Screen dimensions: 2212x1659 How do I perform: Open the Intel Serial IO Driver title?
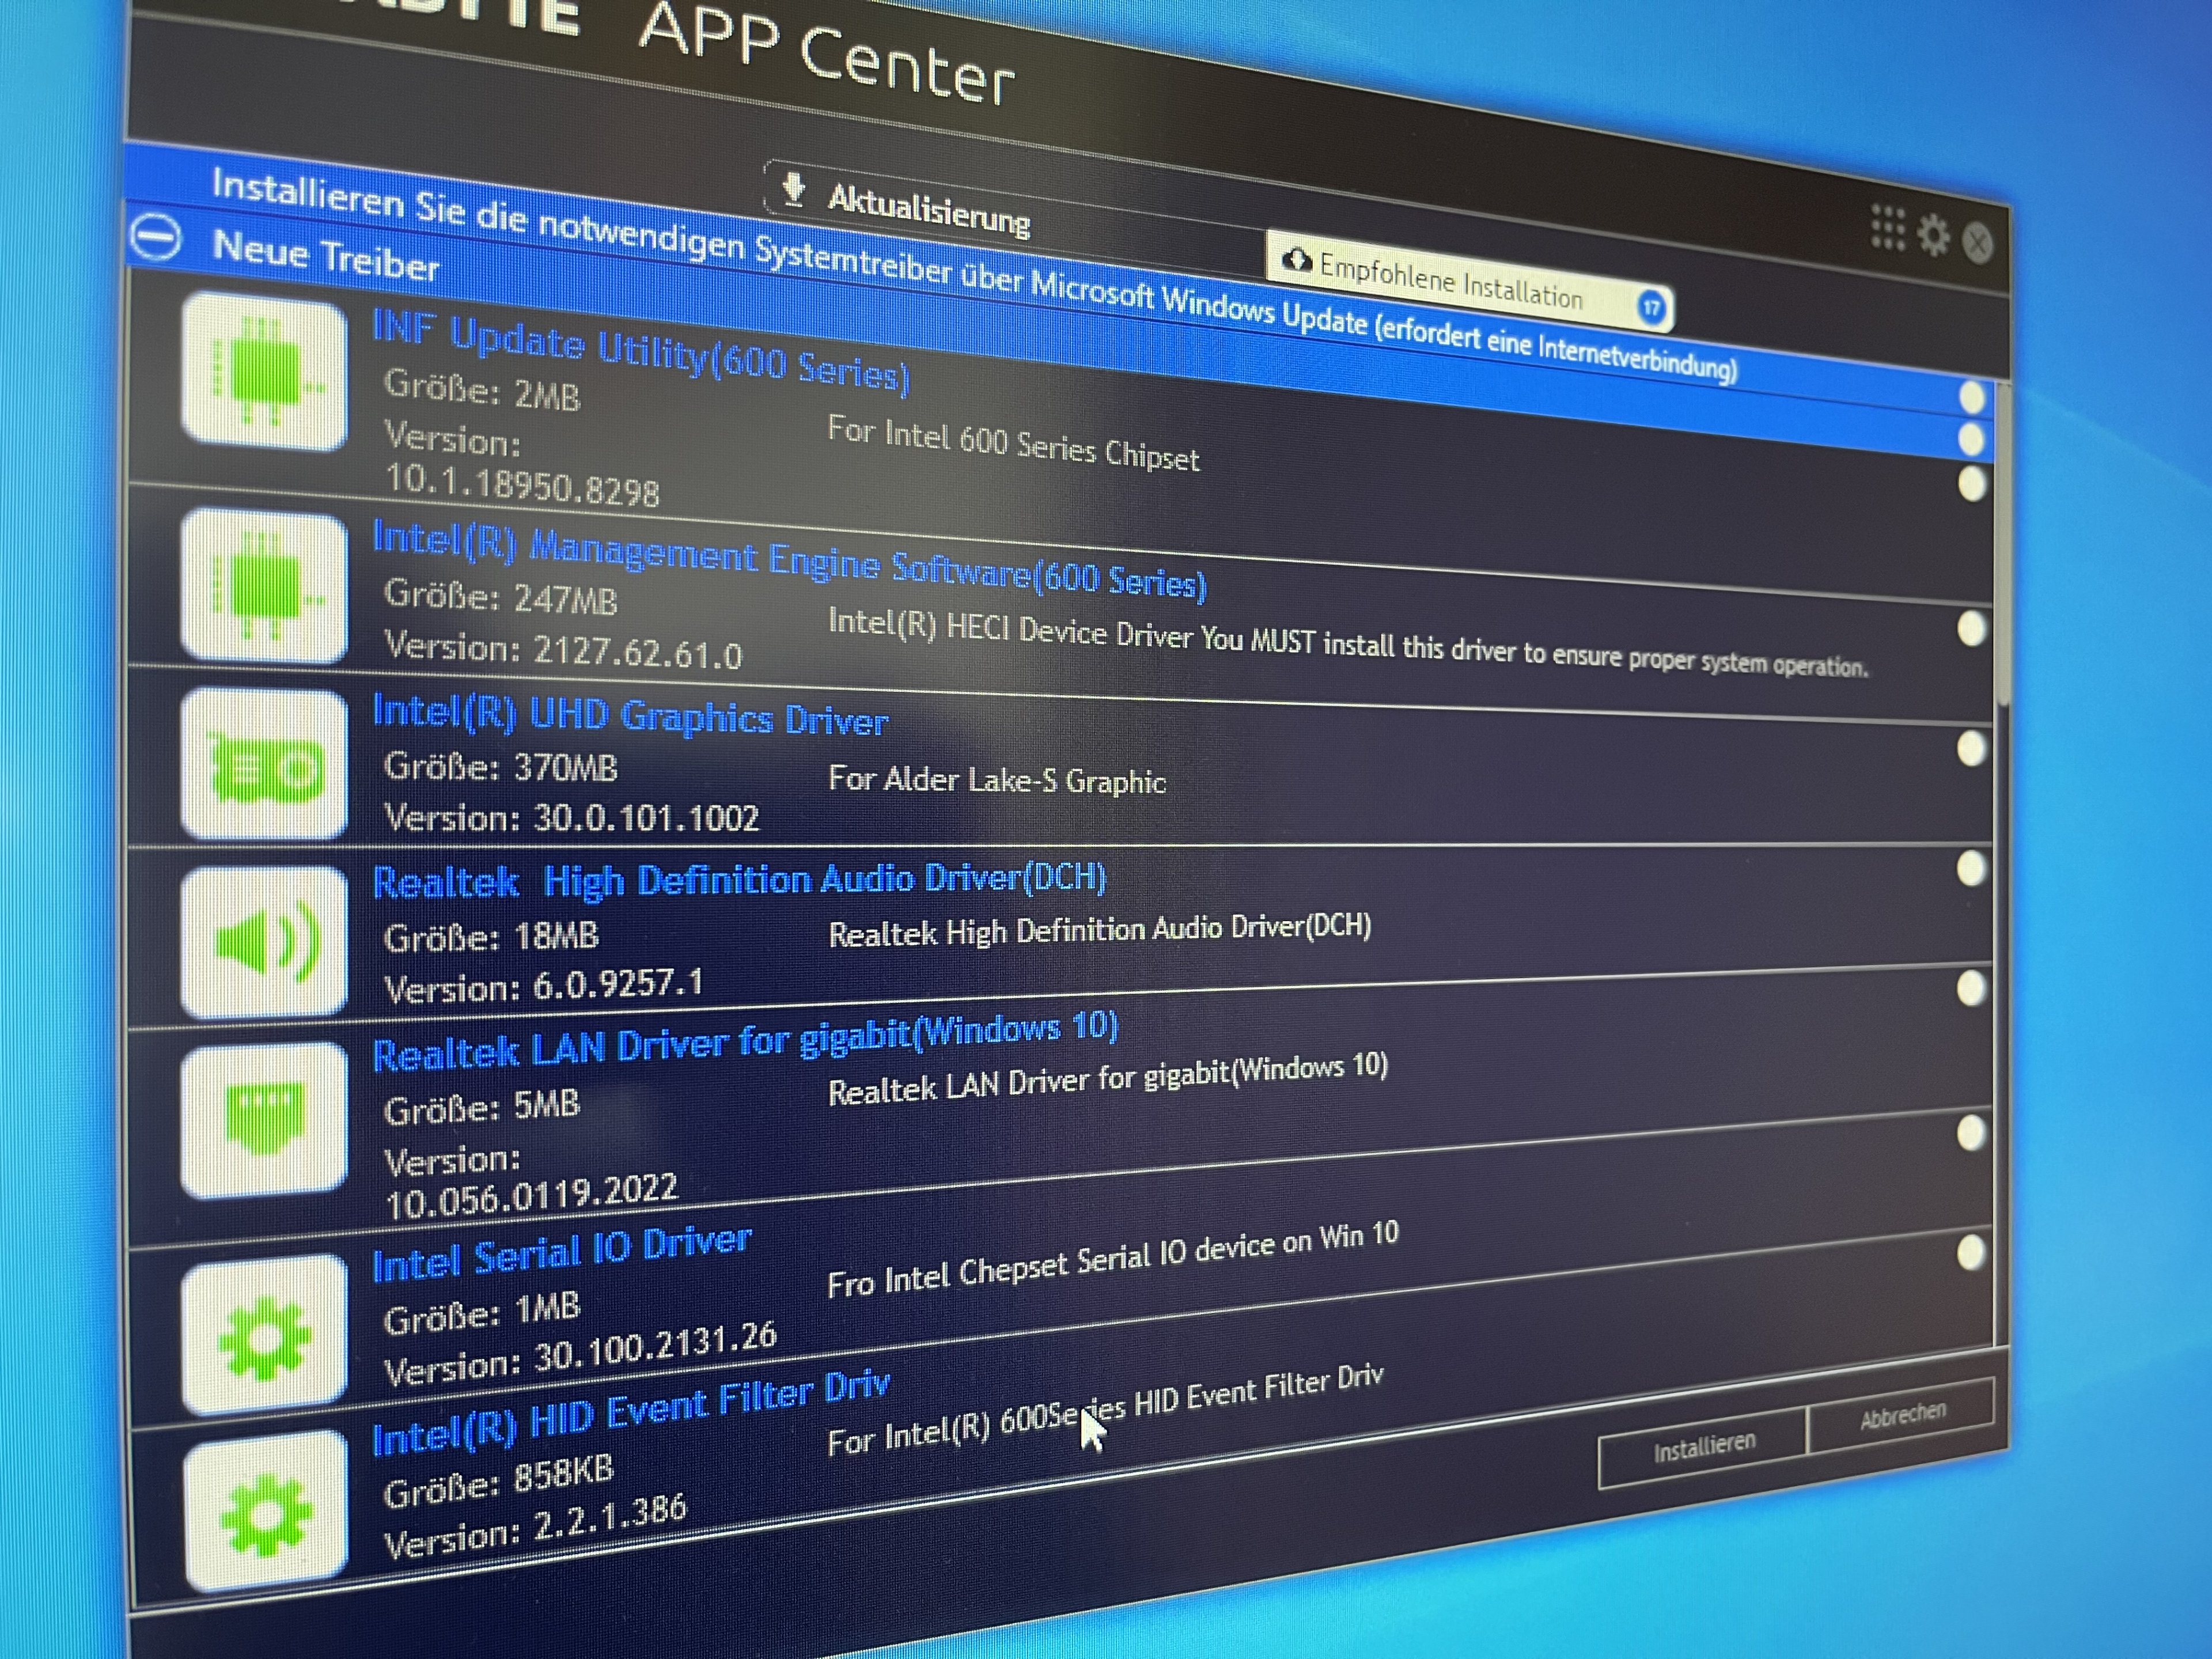click(561, 1253)
